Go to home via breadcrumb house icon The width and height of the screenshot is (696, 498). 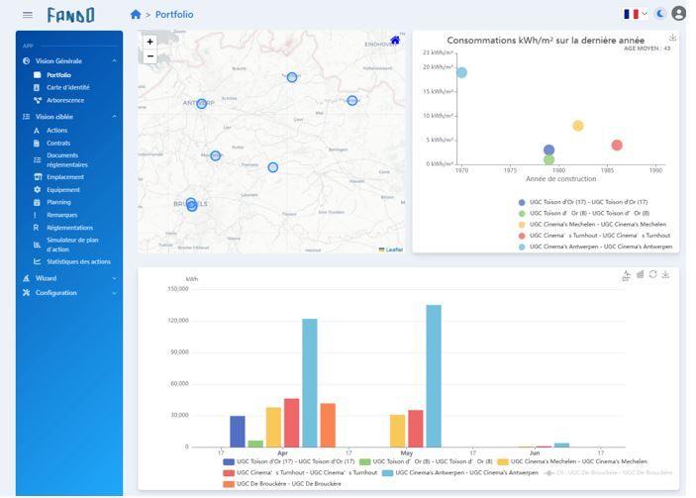[136, 15]
